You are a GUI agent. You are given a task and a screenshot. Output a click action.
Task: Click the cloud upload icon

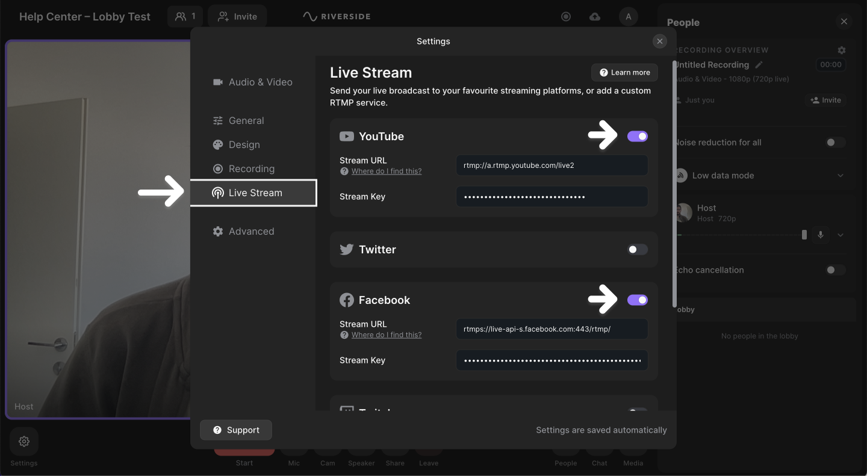(x=595, y=17)
